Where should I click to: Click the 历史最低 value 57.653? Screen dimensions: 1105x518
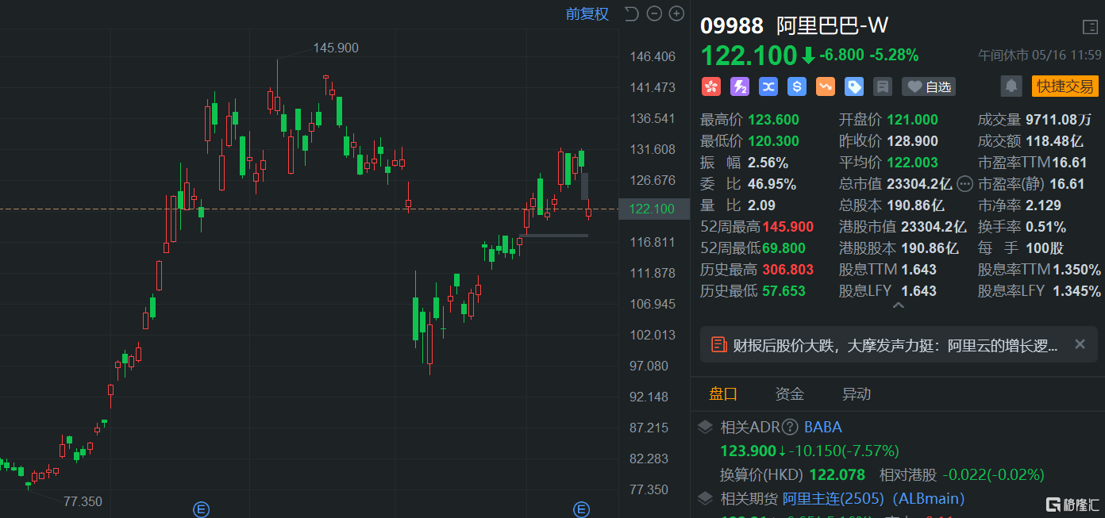(x=784, y=291)
